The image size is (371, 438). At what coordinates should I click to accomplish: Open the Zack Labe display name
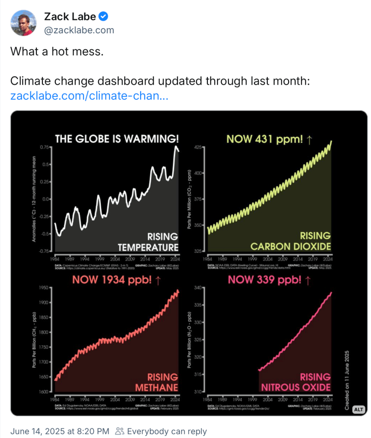pos(70,17)
